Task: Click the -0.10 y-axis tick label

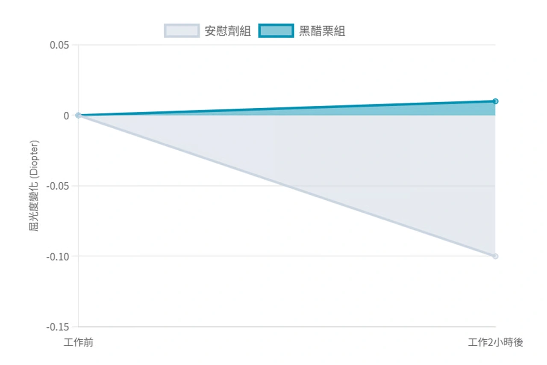Action: (x=58, y=257)
